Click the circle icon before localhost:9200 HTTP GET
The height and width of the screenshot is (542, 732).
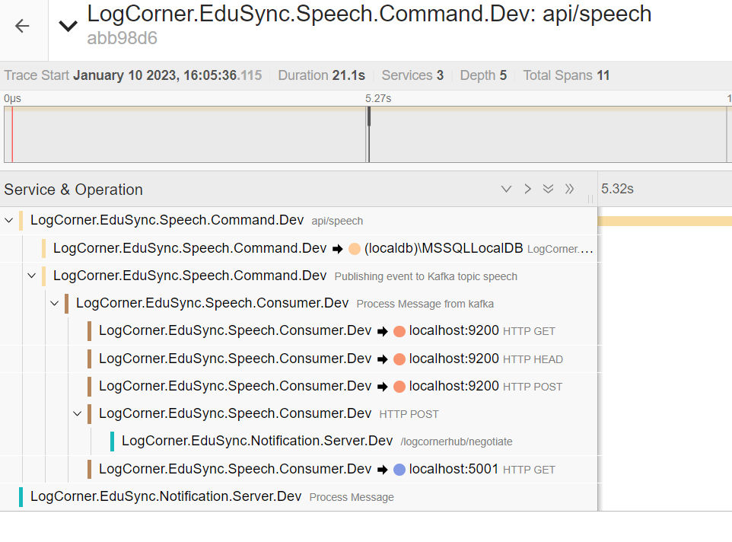click(x=399, y=331)
